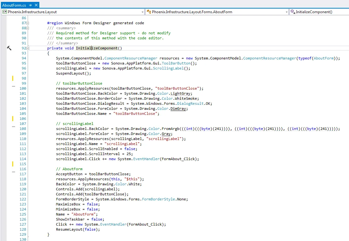The image size is (349, 241).
Task: Click "scrollingLabel" string on line 110
Action: tap(164, 139)
